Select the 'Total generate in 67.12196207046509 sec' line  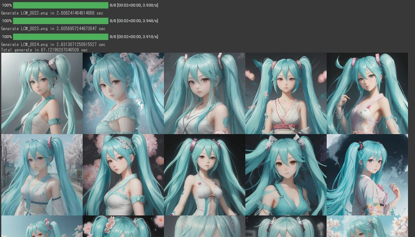pos(44,50)
